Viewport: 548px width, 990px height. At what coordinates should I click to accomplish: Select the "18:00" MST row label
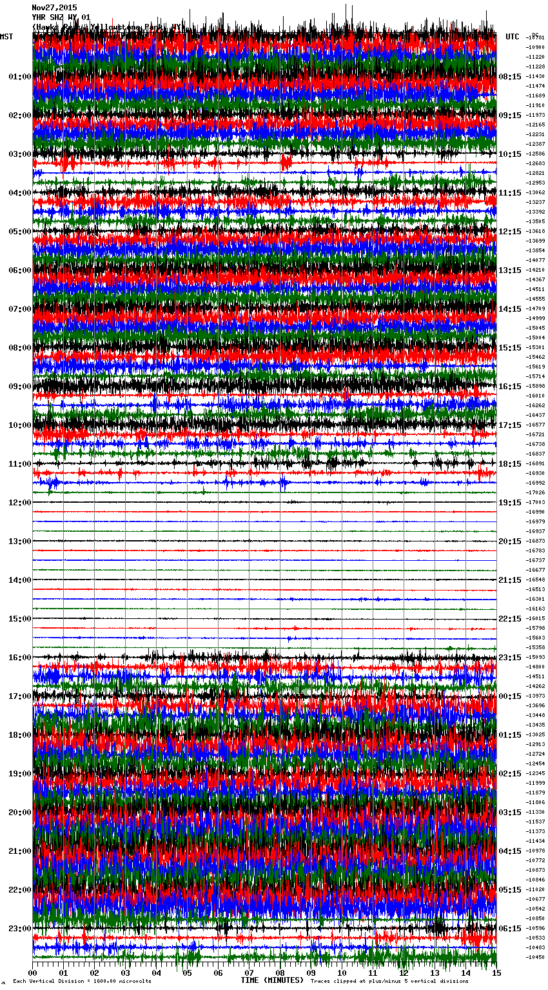[x=20, y=735]
